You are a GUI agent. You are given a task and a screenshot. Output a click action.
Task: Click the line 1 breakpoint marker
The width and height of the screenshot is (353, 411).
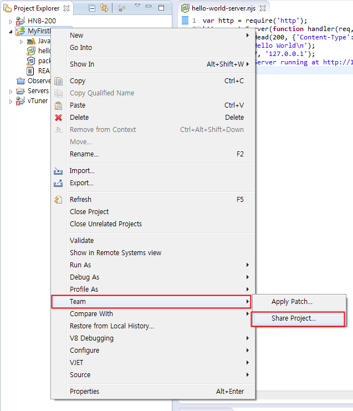coord(185,21)
